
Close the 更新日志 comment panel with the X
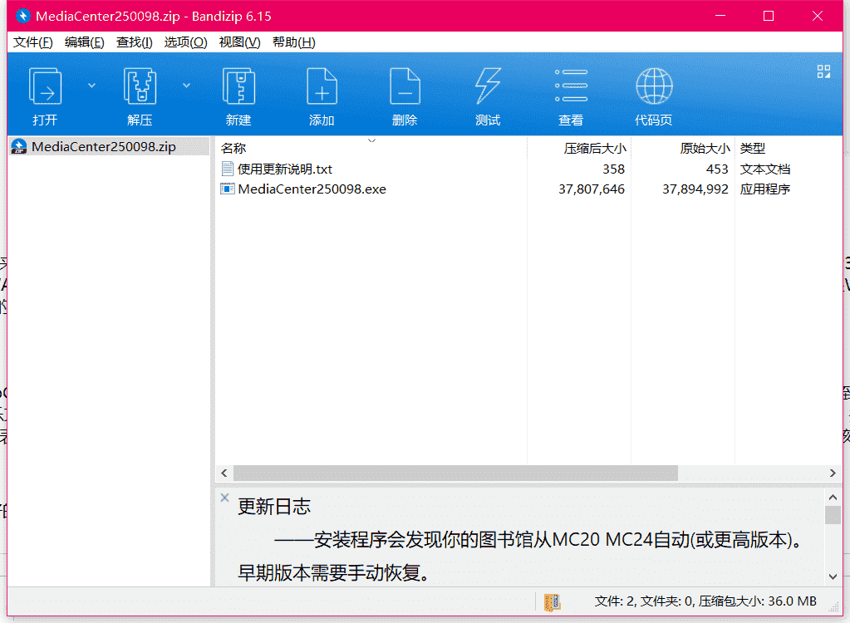225,498
